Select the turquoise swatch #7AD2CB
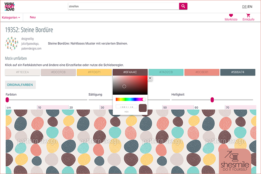The height and width of the screenshot is (174, 261). tap(166, 72)
